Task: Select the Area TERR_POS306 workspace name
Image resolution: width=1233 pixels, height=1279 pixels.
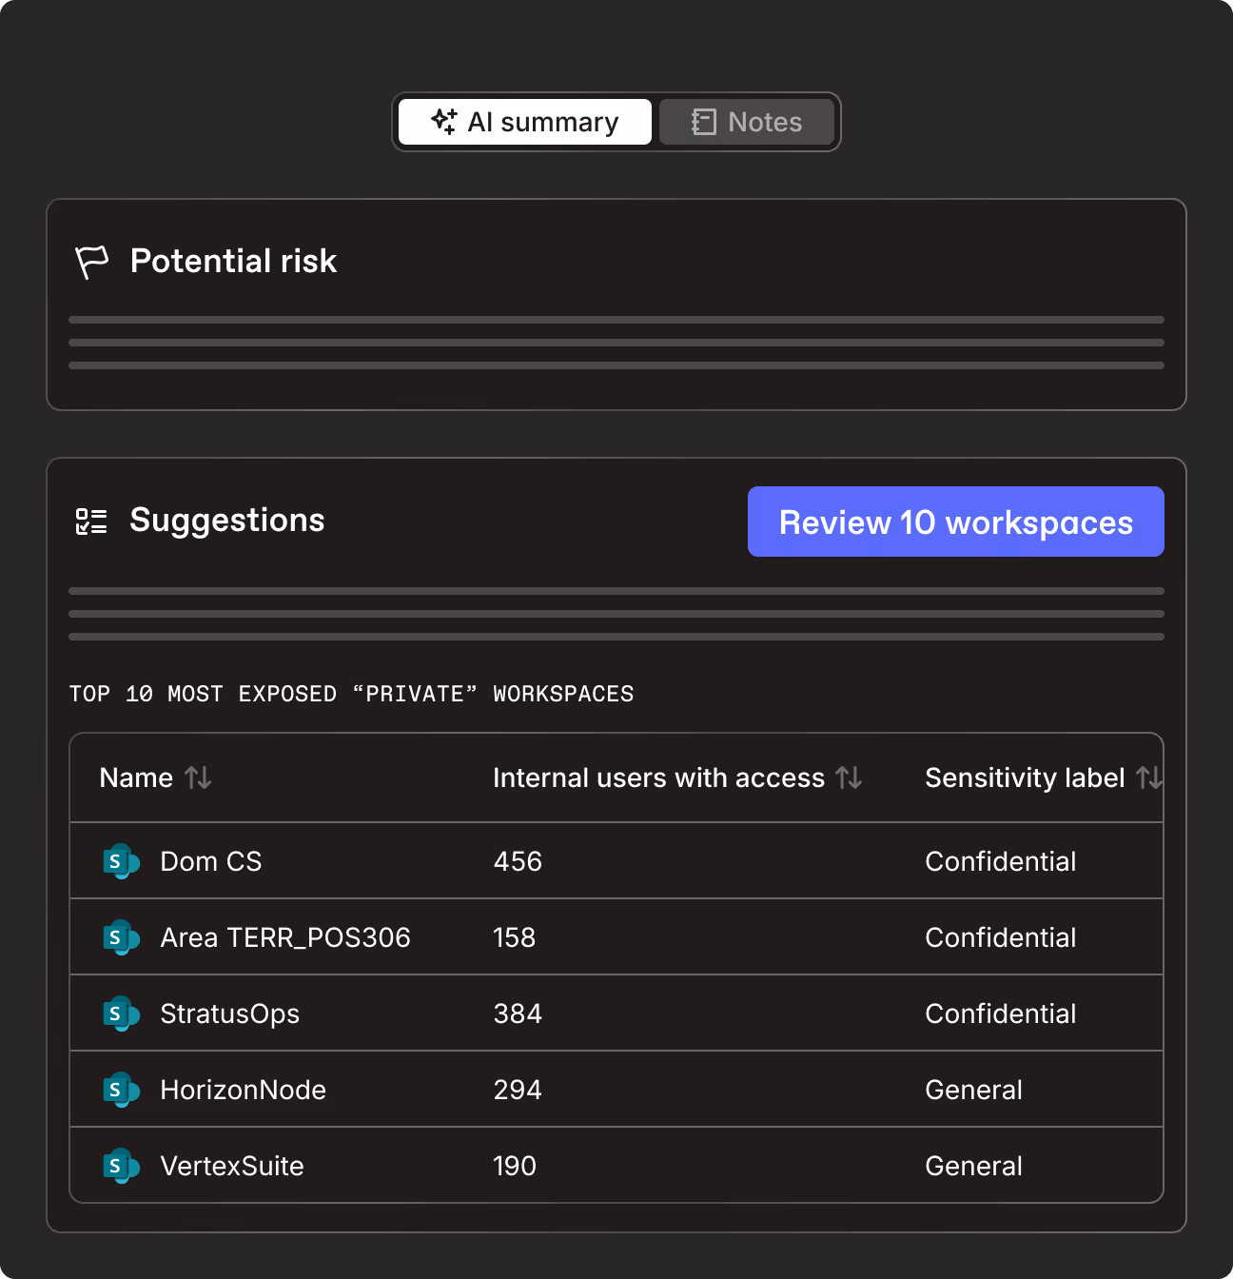Action: (x=285, y=937)
